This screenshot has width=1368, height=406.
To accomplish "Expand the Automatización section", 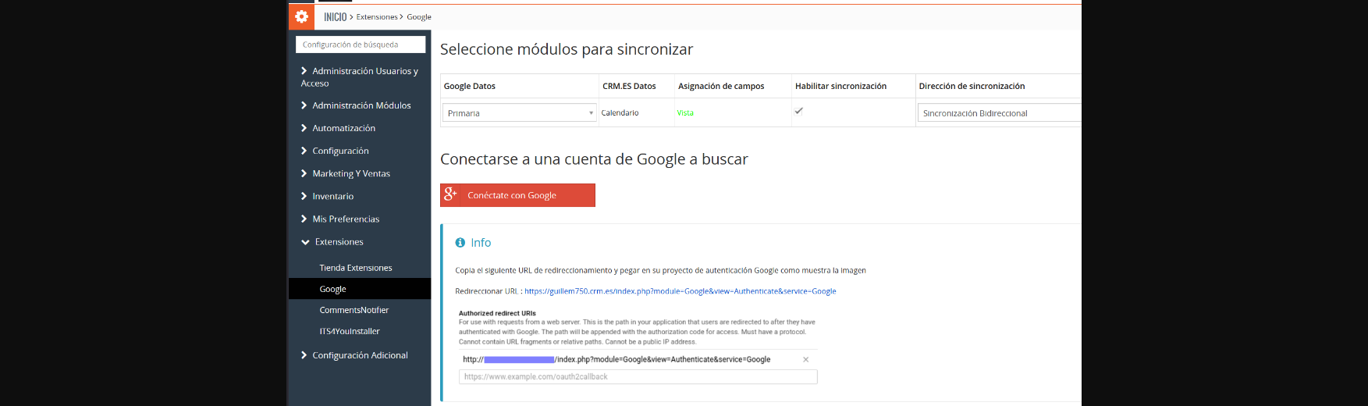I will [338, 128].
